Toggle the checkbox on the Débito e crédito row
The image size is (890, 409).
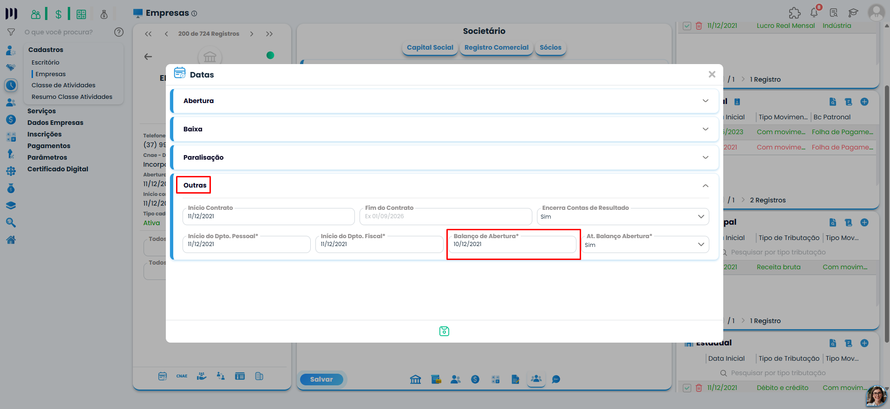click(x=687, y=388)
